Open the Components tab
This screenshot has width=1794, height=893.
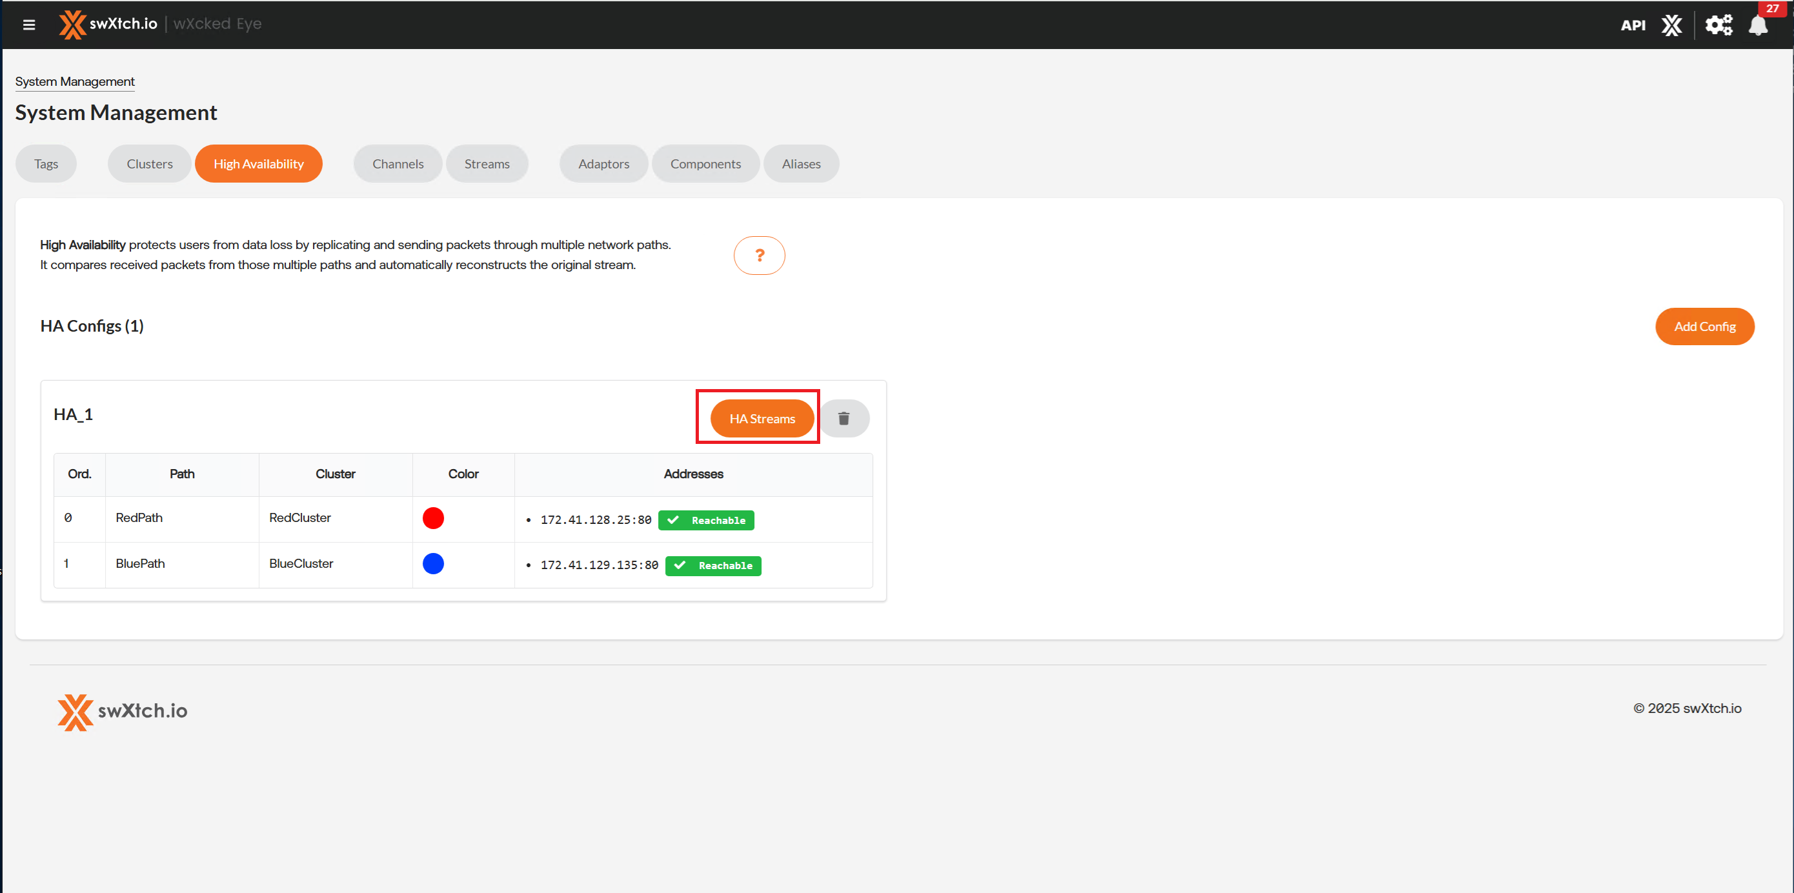705,164
